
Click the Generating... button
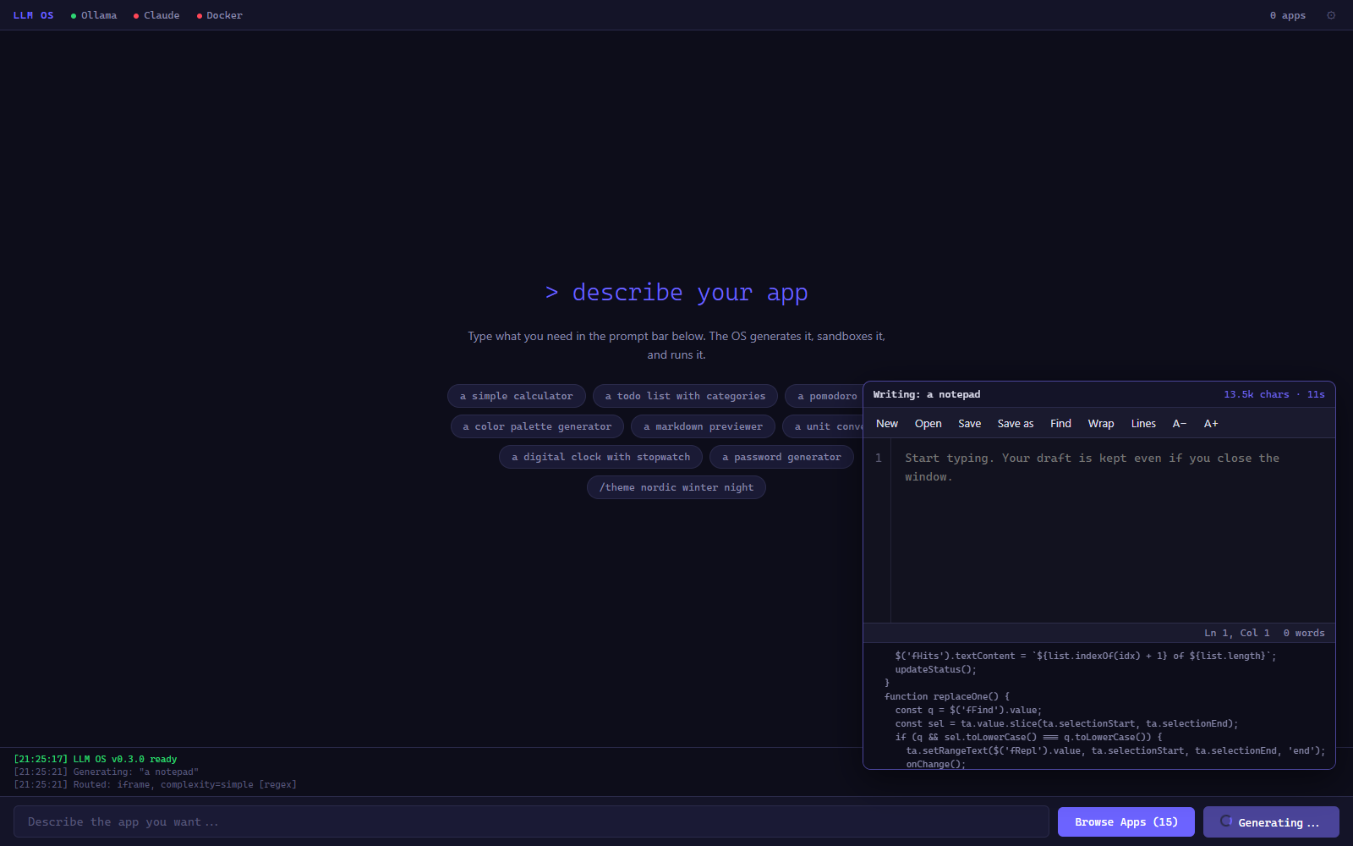coord(1271,821)
